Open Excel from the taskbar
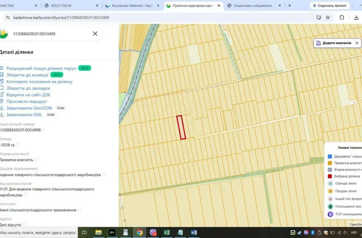This screenshot has width=362, height=238. coord(167,233)
